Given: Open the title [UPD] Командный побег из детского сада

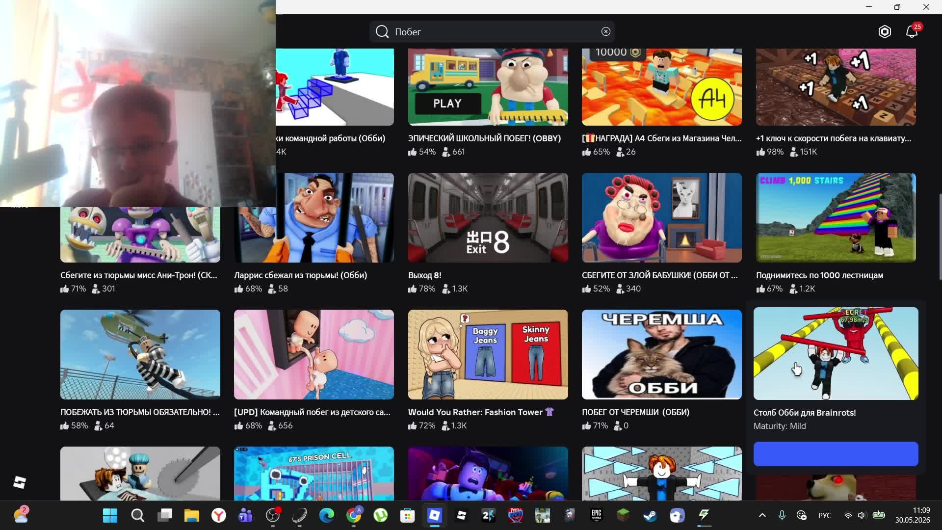Looking at the screenshot, I should [x=312, y=412].
